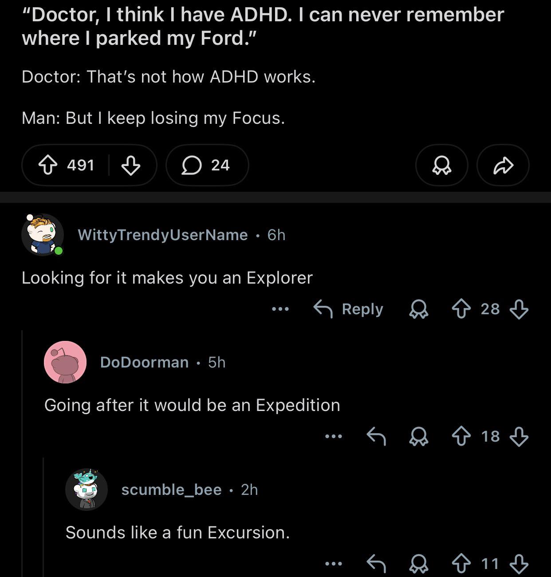Screen dimensions: 551x577
Task: Open more options on the Expedition comment
Action: pos(334,436)
